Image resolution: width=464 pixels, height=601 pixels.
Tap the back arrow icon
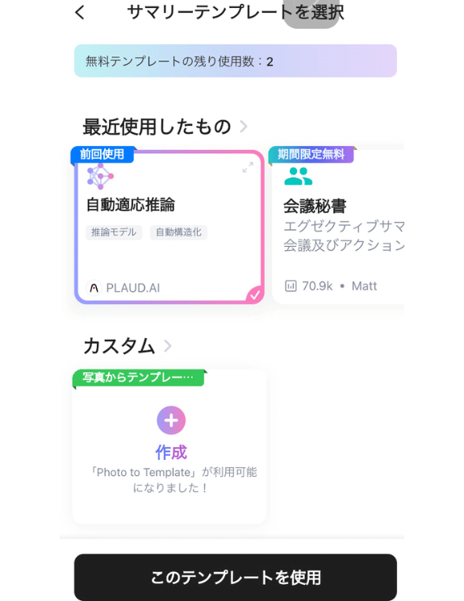tap(79, 12)
